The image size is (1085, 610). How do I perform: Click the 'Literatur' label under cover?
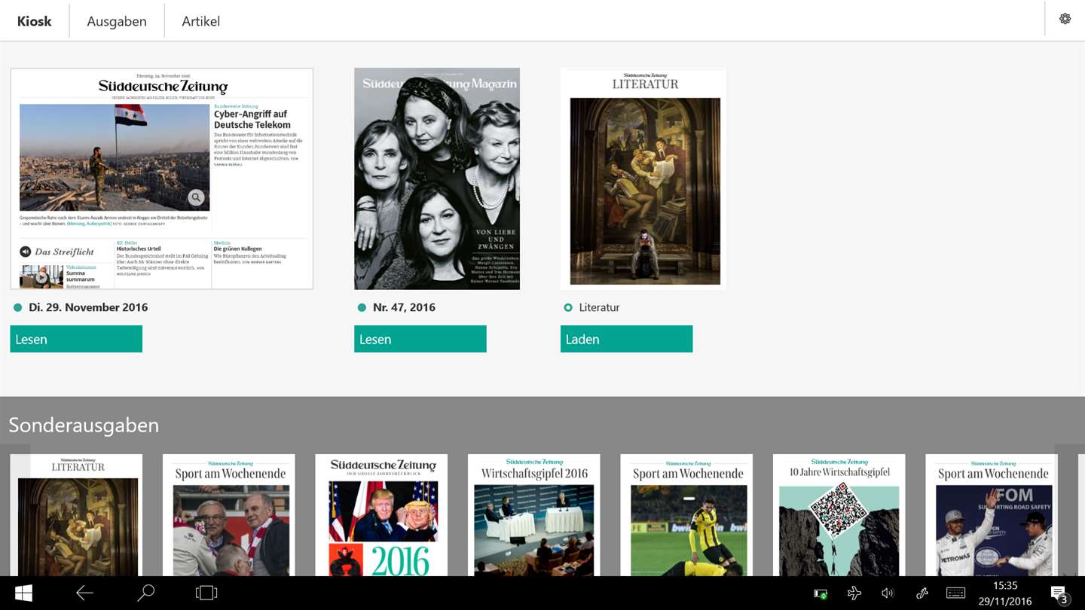pyautogui.click(x=600, y=307)
